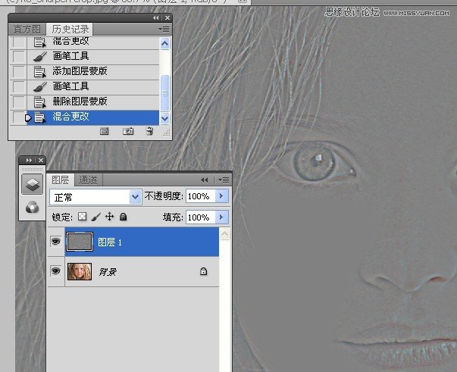The image size is (457, 372).
Task: Close the history panel
Action: 167,17
